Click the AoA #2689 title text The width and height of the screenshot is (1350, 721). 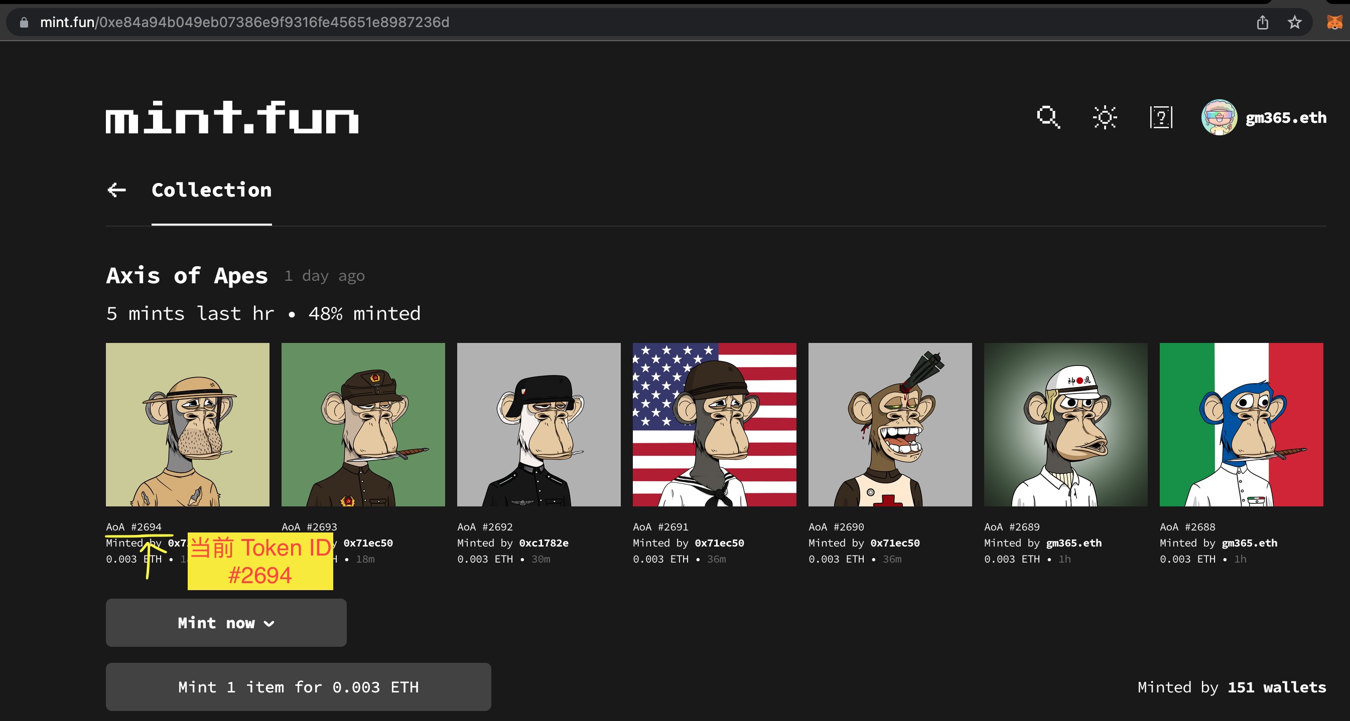(x=1011, y=527)
